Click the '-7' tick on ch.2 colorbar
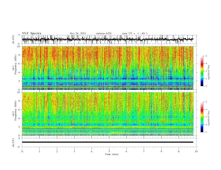The image size is (221, 170). [x=206, y=132]
